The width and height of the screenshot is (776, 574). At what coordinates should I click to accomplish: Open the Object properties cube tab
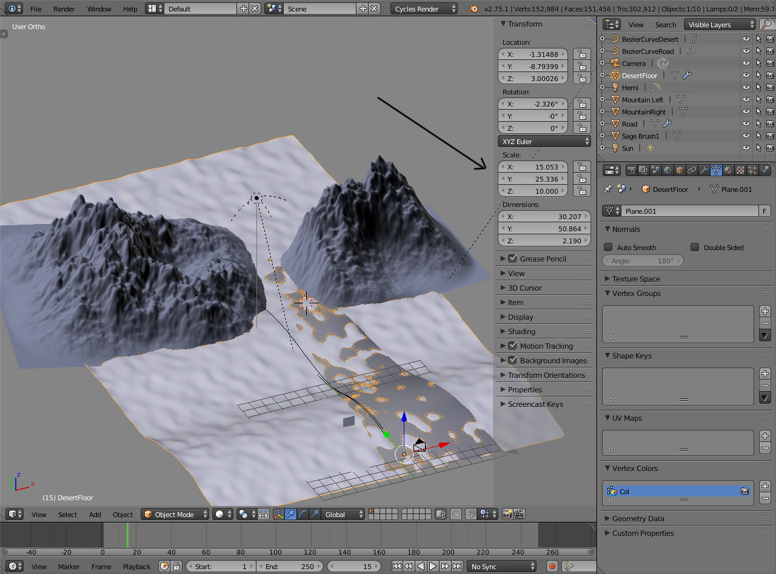pos(680,171)
